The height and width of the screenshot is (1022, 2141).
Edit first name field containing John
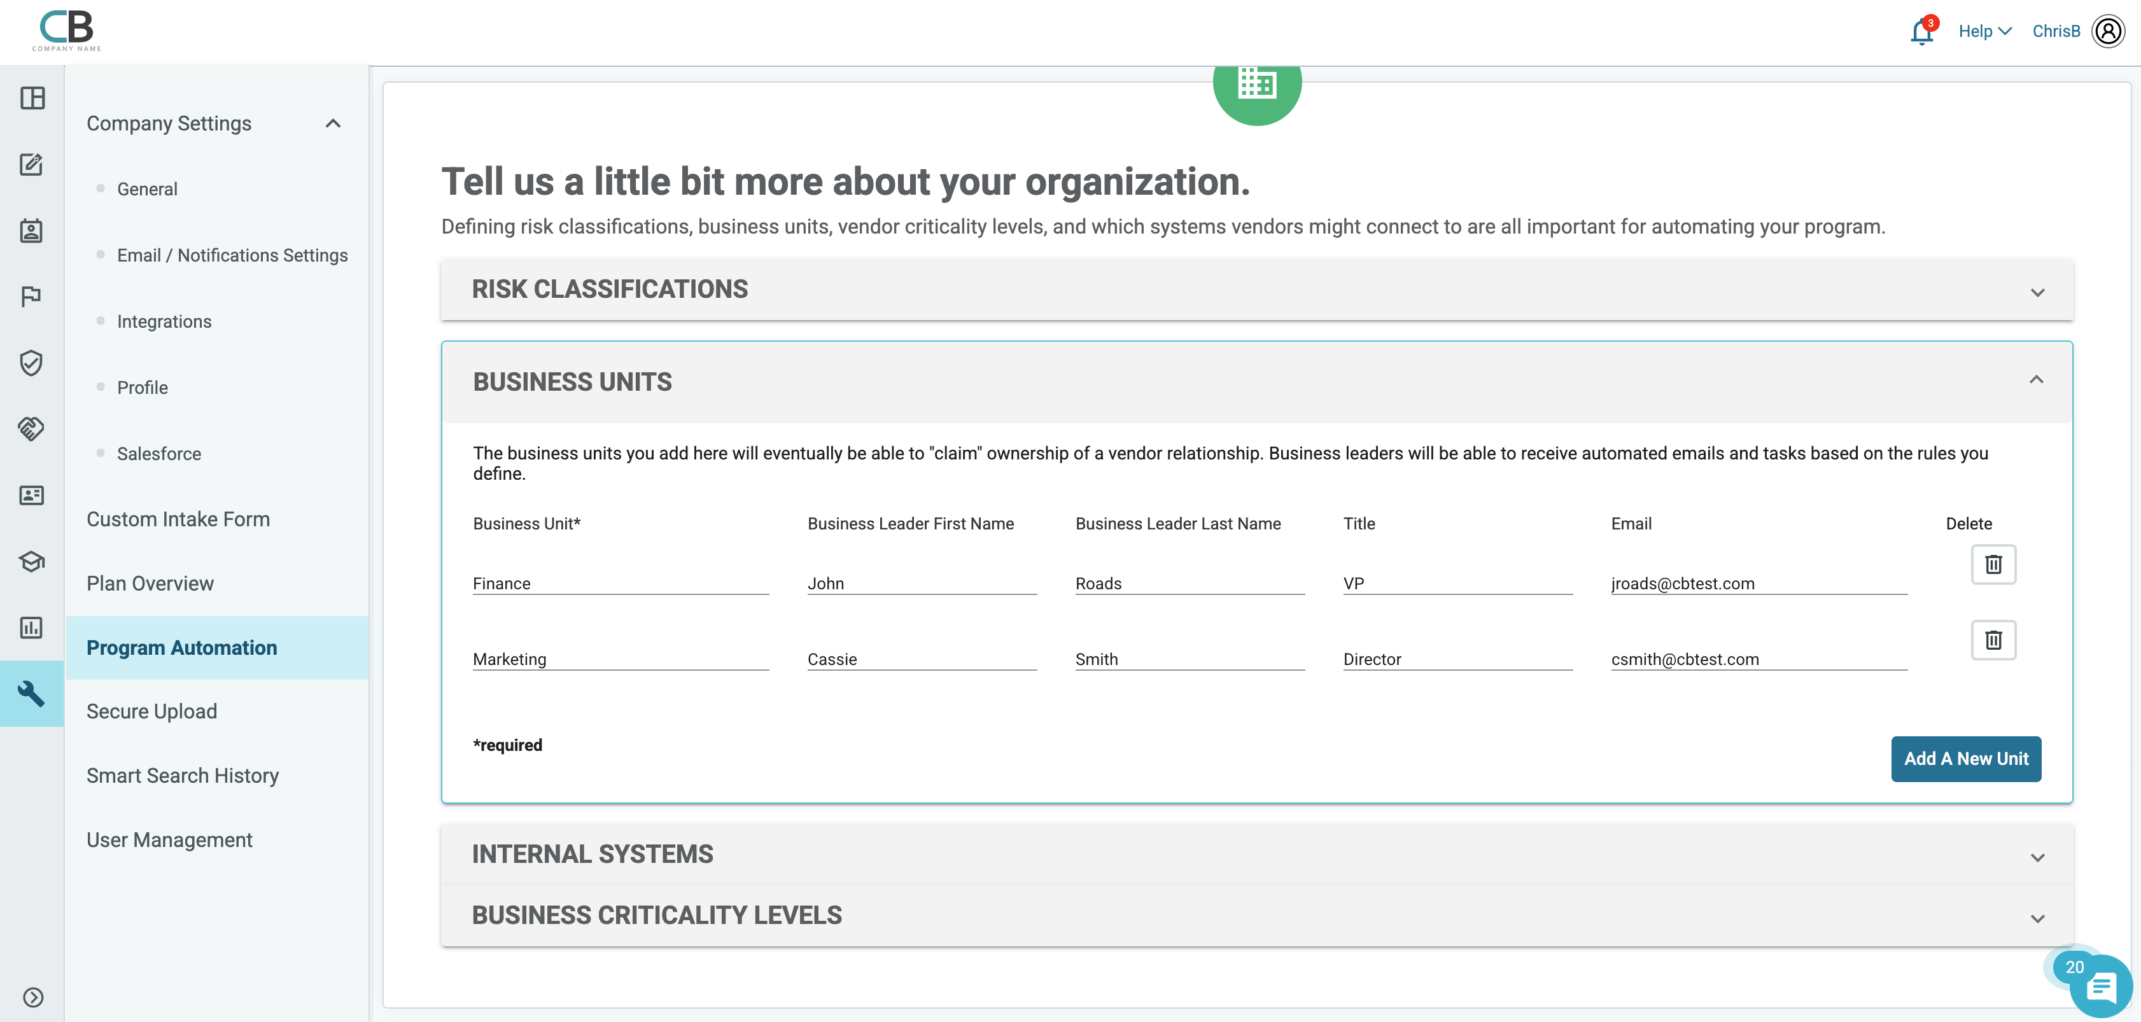pos(923,584)
